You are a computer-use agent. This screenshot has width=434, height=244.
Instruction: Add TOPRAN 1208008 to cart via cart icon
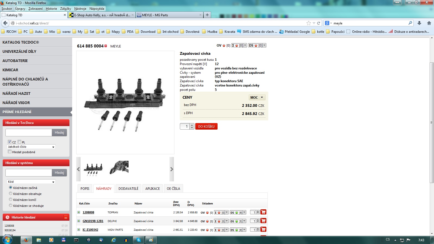263,212
